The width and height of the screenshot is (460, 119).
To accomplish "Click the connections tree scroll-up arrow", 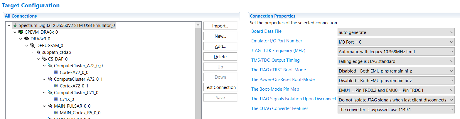I will pos(198,25).
